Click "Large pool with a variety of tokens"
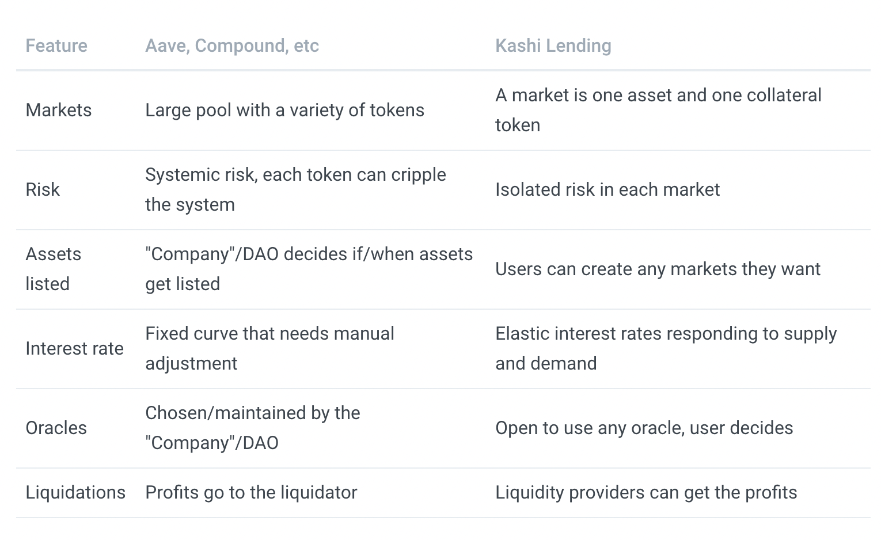 (284, 110)
